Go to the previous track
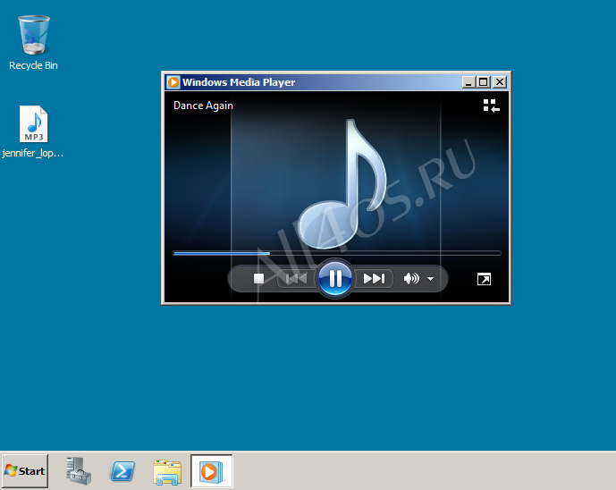The width and height of the screenshot is (616, 490). pos(297,279)
